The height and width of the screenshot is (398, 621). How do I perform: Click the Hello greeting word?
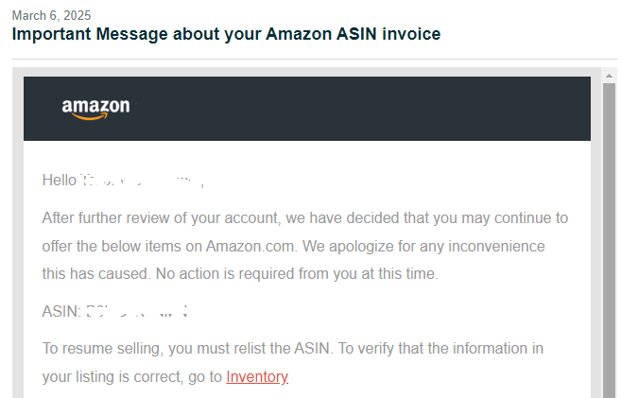60,181
